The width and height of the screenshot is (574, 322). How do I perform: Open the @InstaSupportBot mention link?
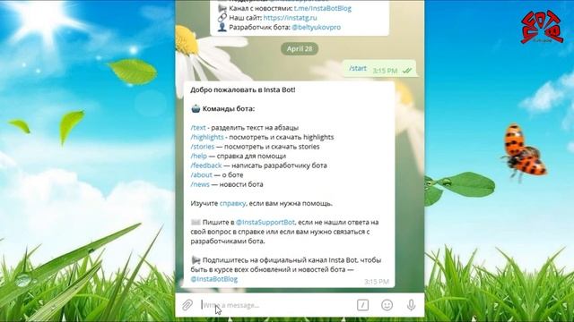(x=265, y=223)
